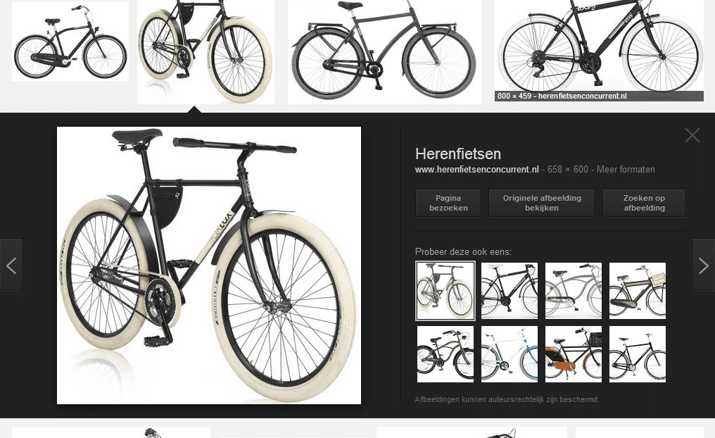Open Originele afbeelding bekijken

point(542,203)
